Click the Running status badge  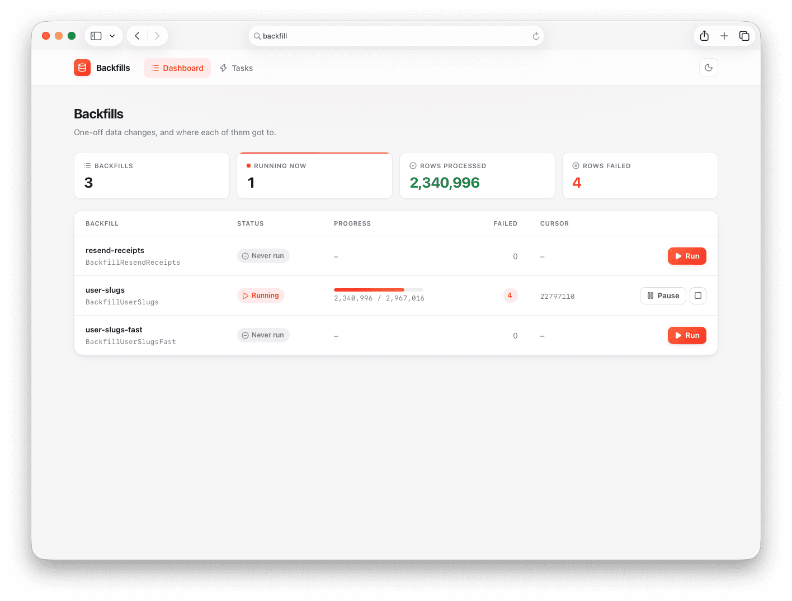tap(261, 295)
